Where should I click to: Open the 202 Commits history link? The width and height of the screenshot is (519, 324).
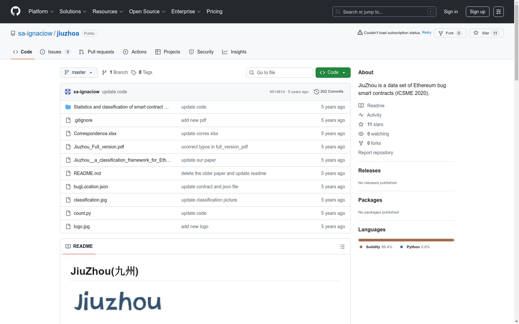[329, 92]
